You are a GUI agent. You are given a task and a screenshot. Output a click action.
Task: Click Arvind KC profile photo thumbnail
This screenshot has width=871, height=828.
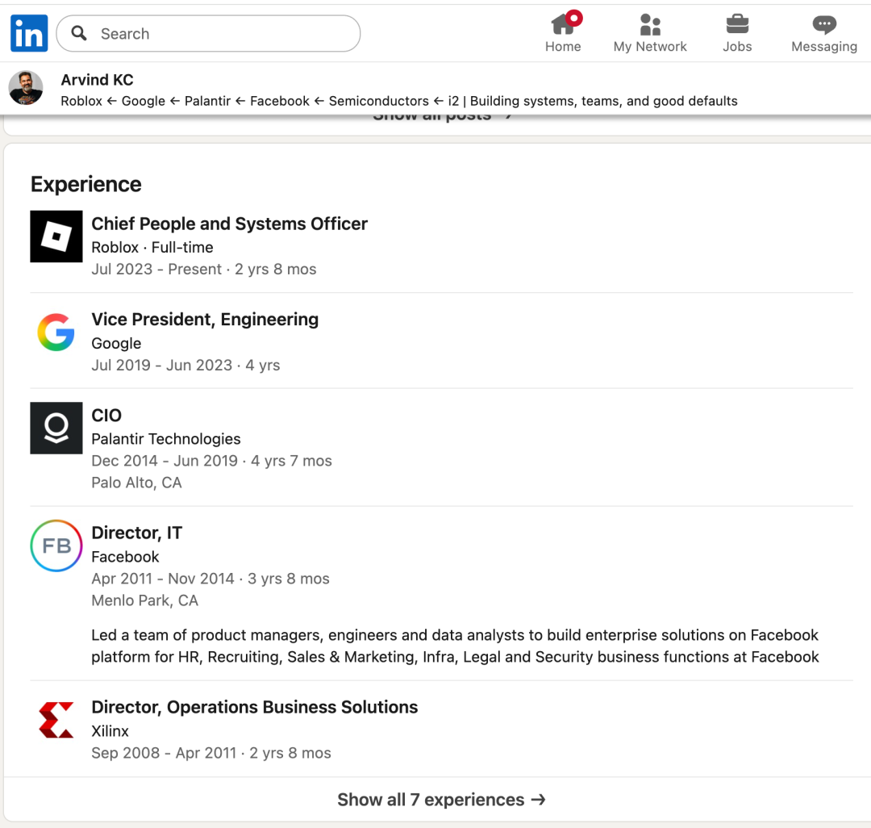click(x=26, y=88)
